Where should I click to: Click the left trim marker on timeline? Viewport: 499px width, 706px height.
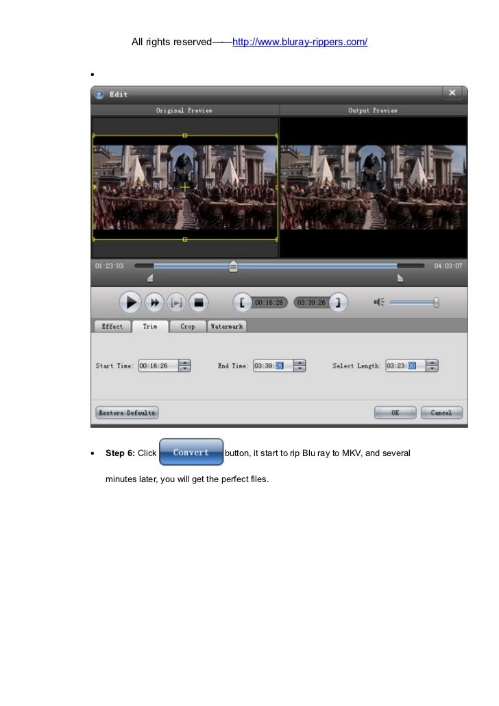click(x=150, y=278)
